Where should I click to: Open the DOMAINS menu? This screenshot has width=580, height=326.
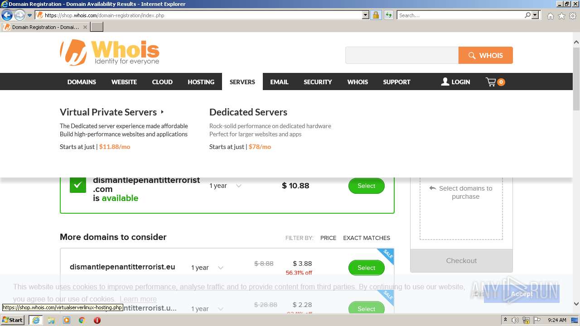(82, 82)
